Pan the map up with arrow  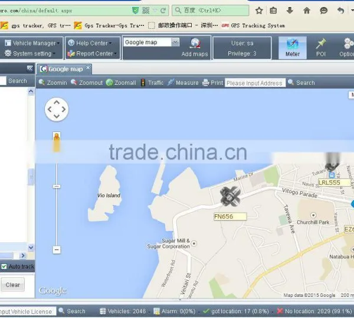pyautogui.click(x=57, y=102)
